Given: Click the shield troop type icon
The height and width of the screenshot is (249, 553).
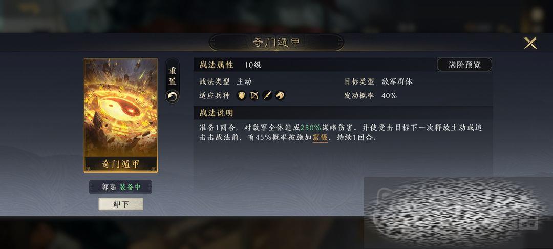Looking at the screenshot, I should point(241,95).
